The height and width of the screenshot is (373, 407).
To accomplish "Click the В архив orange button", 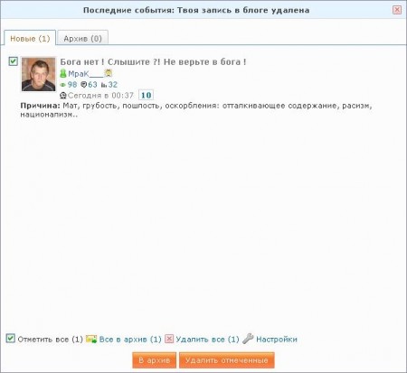I will (154, 360).
